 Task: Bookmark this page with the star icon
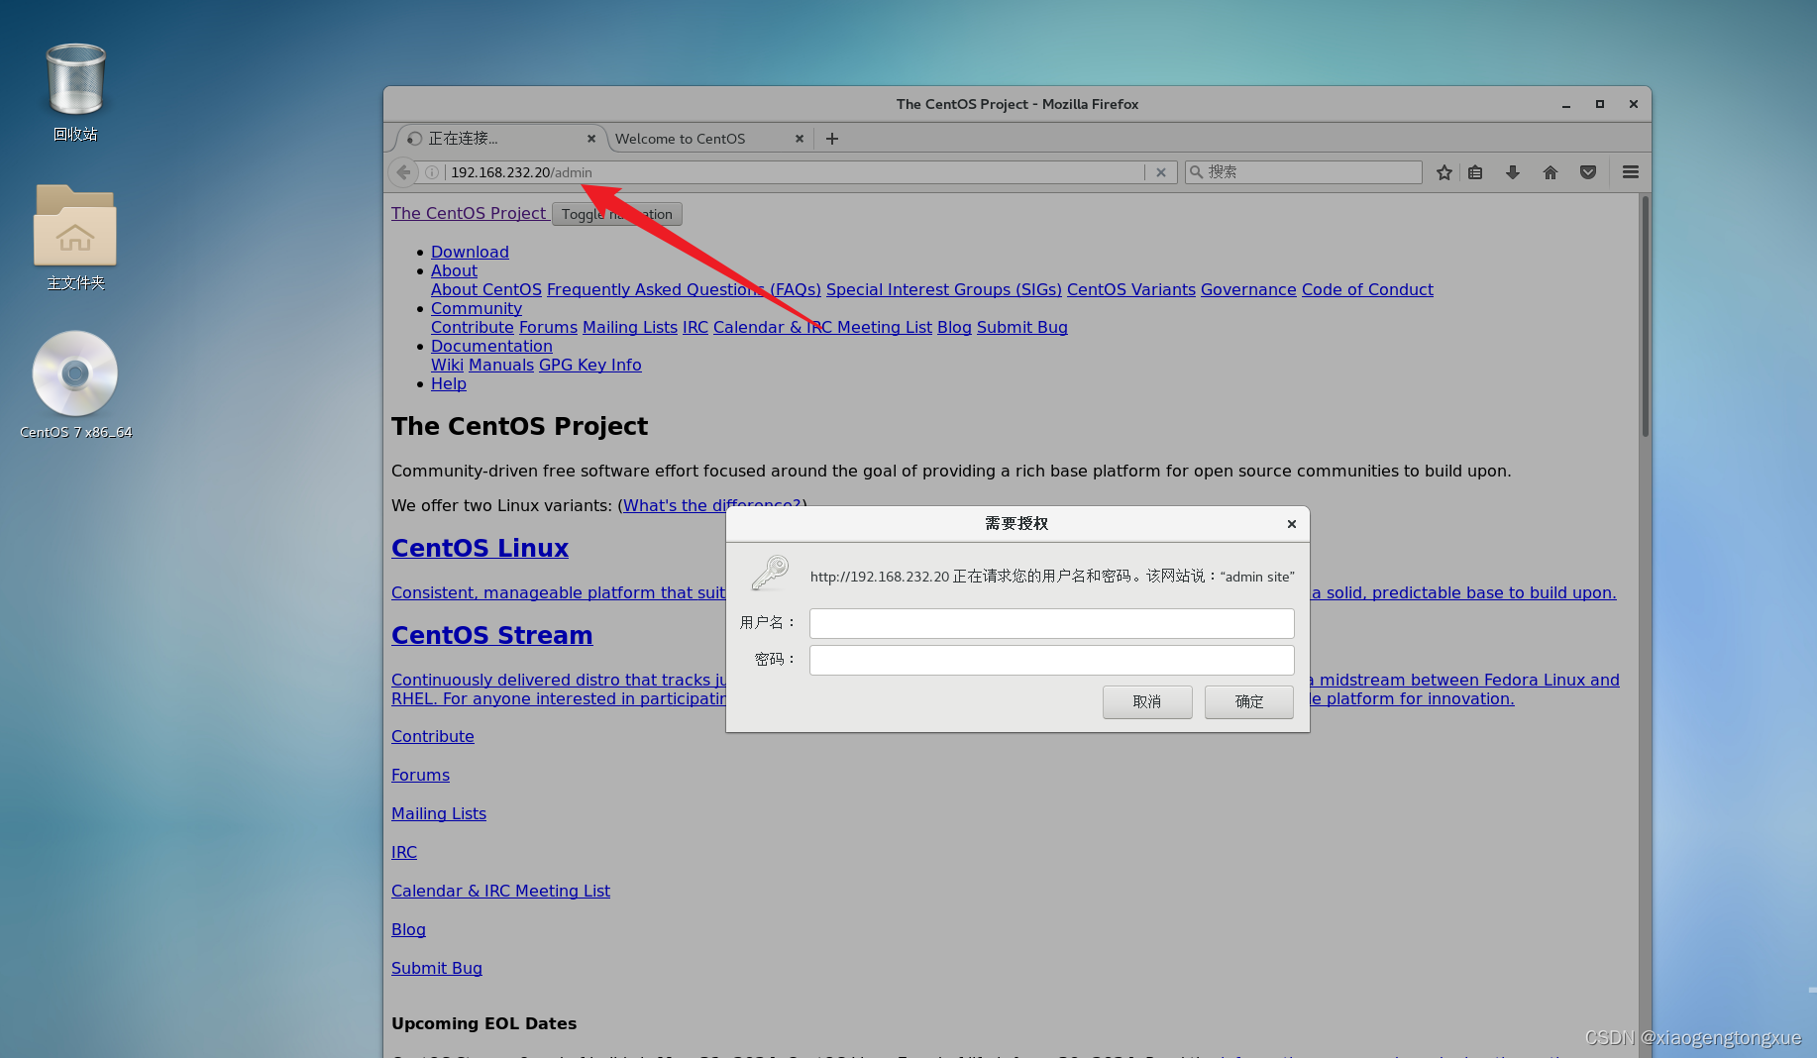point(1444,172)
